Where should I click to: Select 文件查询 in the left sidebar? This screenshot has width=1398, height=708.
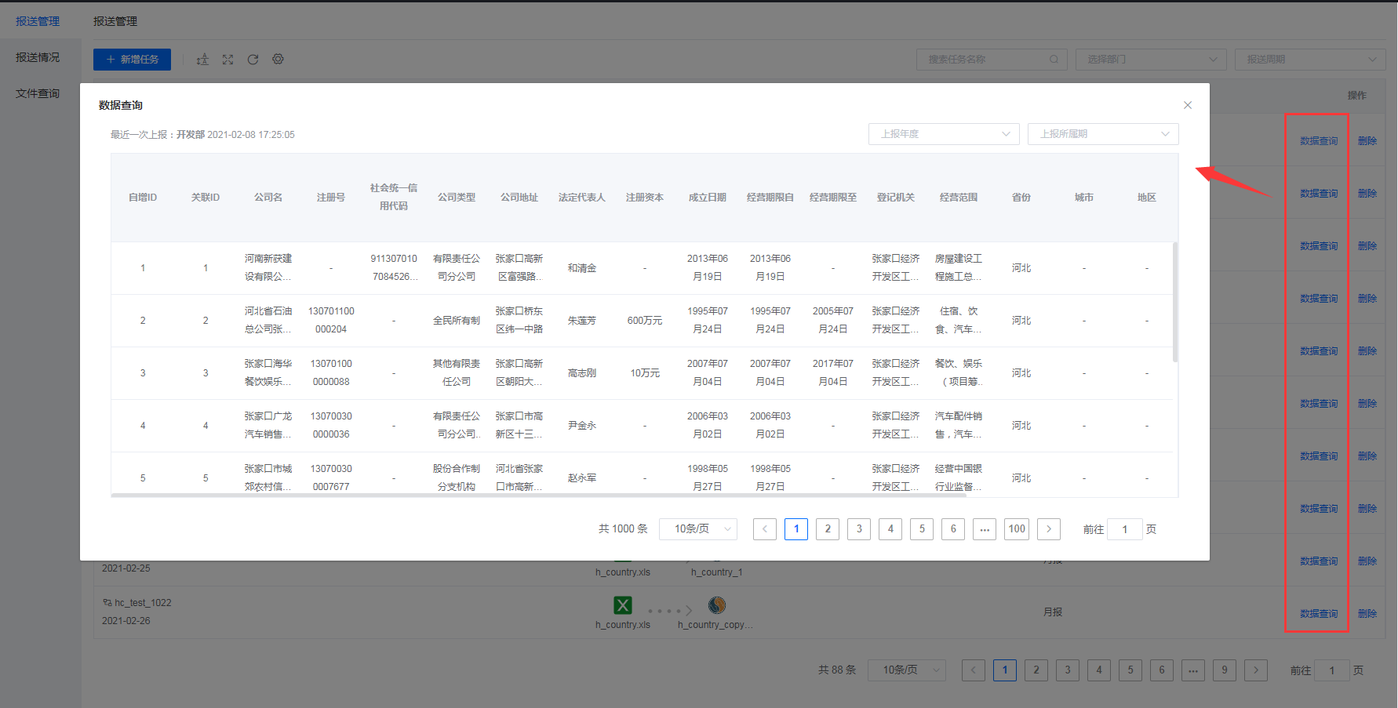[x=38, y=93]
